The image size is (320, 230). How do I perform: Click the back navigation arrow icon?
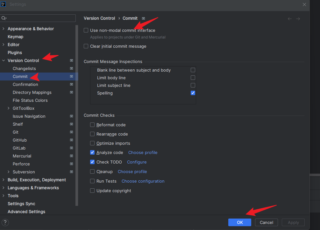(x=290, y=19)
